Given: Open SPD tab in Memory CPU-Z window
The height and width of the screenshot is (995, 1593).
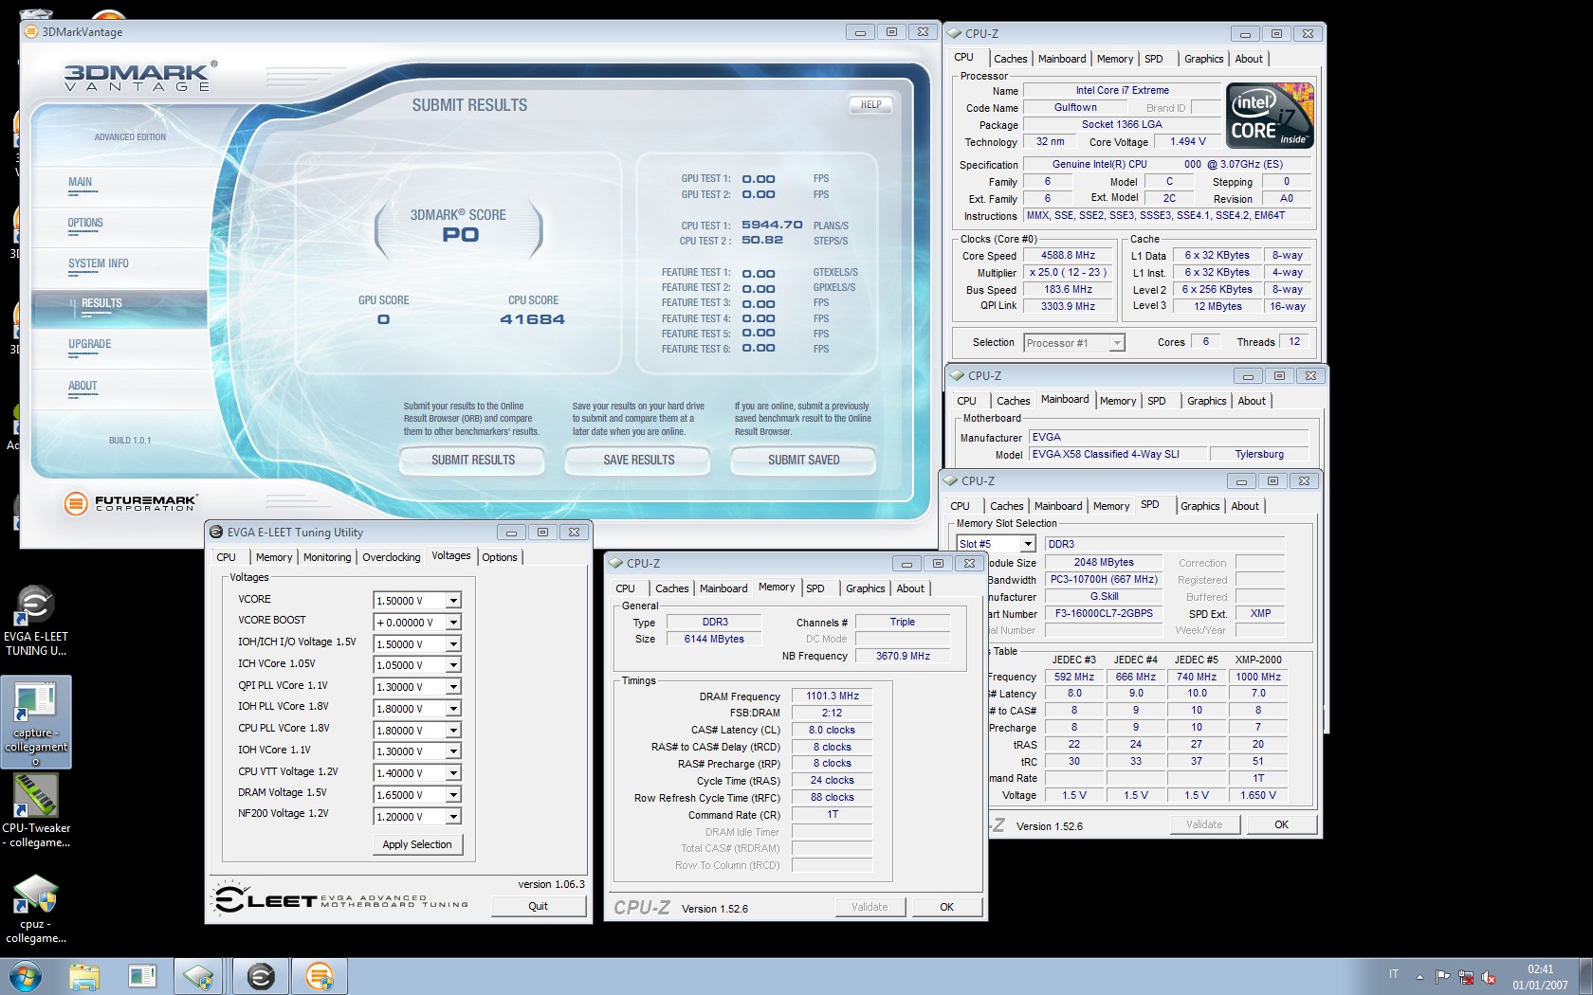Looking at the screenshot, I should tap(815, 588).
